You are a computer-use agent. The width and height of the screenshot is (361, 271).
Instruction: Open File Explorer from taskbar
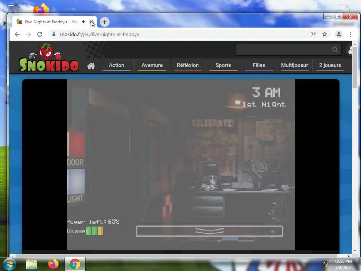pyautogui.click(x=31, y=264)
